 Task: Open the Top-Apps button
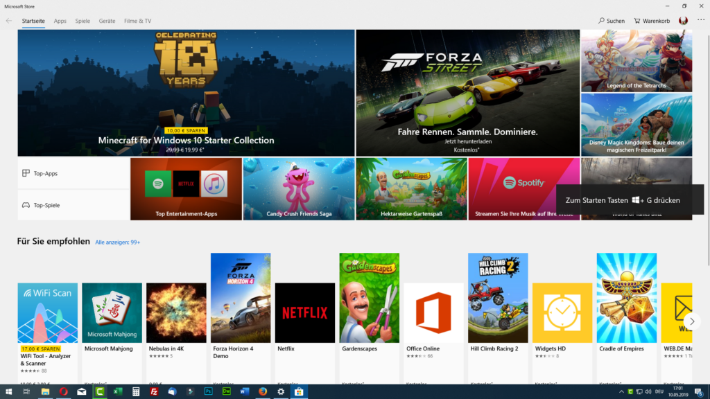pyautogui.click(x=73, y=173)
